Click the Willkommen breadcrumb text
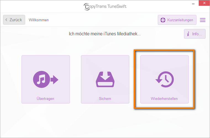210x138 pixels. [x=39, y=20]
